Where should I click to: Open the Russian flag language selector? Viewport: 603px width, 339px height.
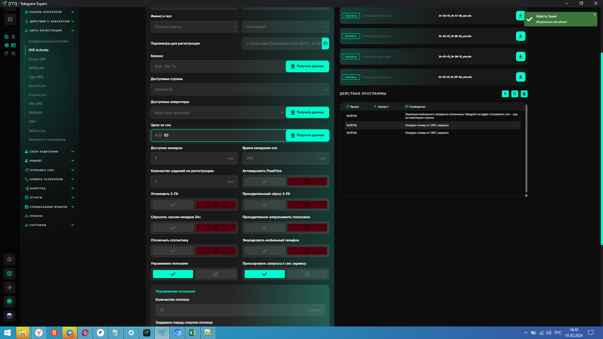point(9,316)
